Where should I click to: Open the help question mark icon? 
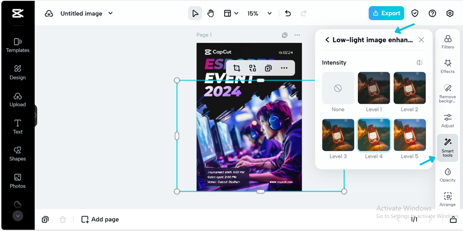tap(432, 13)
